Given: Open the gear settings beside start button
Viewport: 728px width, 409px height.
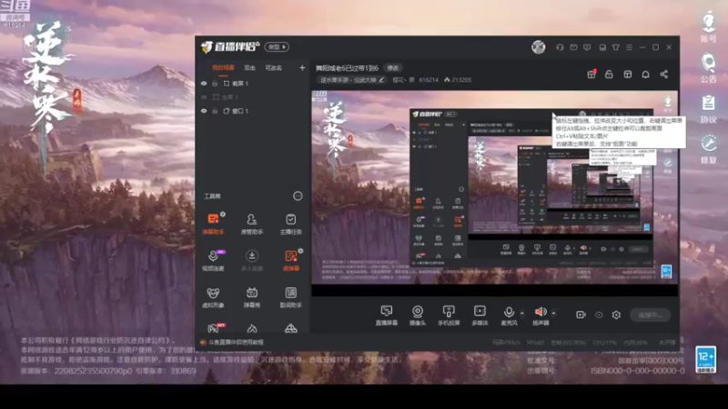Looking at the screenshot, I should pyautogui.click(x=616, y=314).
